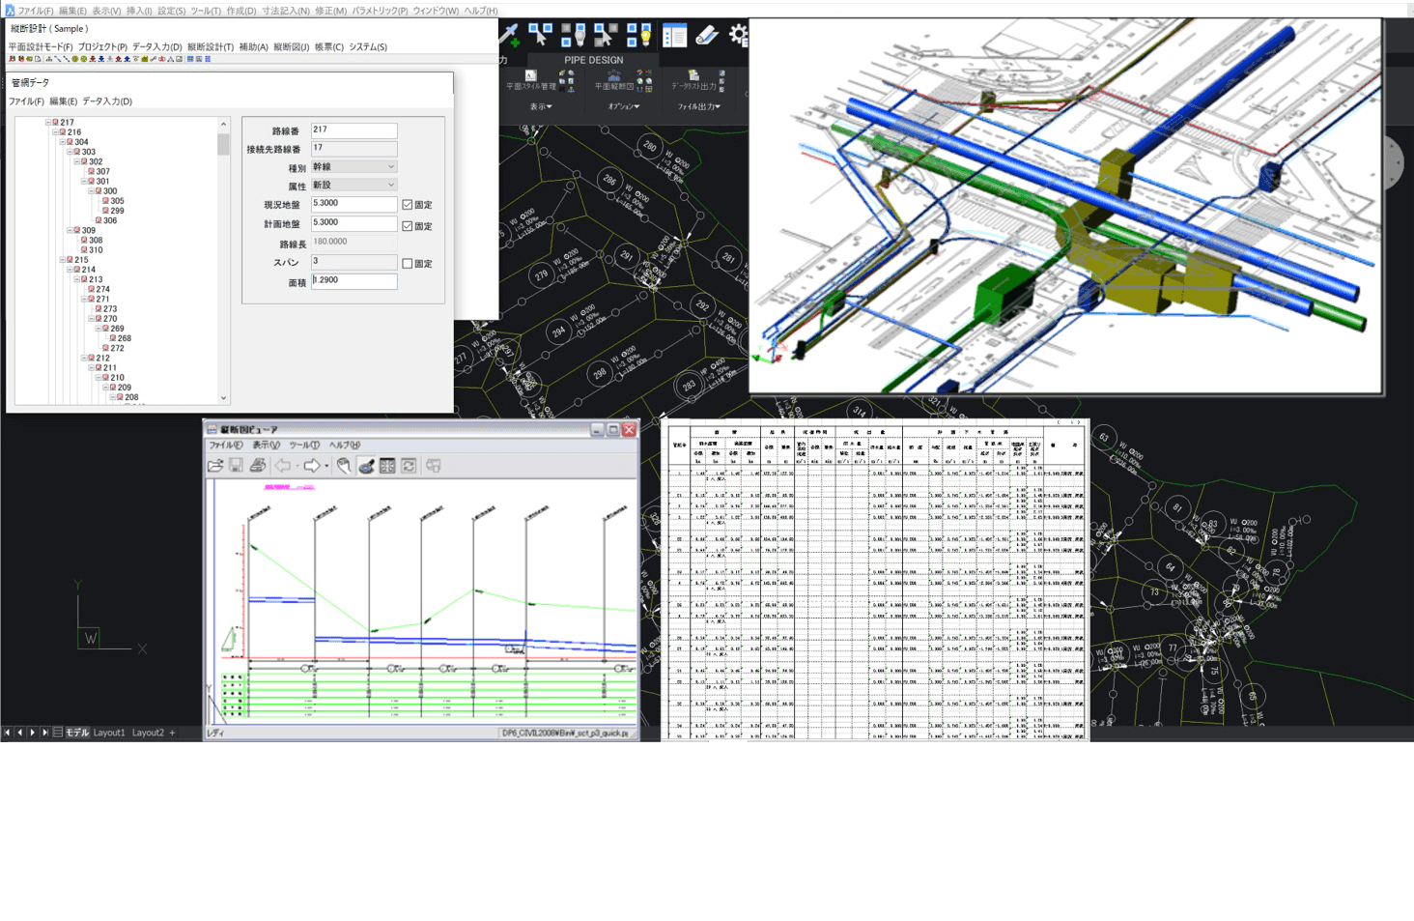
Task: Go forward with right arrow in 縦断図ビューア
Action: tap(312, 466)
